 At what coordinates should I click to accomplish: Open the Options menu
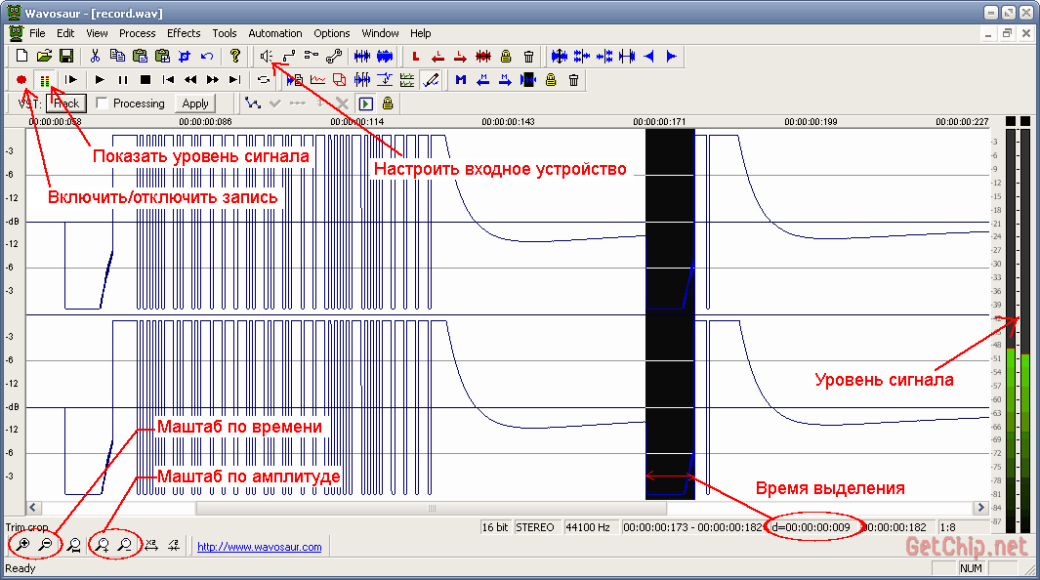pos(332,33)
